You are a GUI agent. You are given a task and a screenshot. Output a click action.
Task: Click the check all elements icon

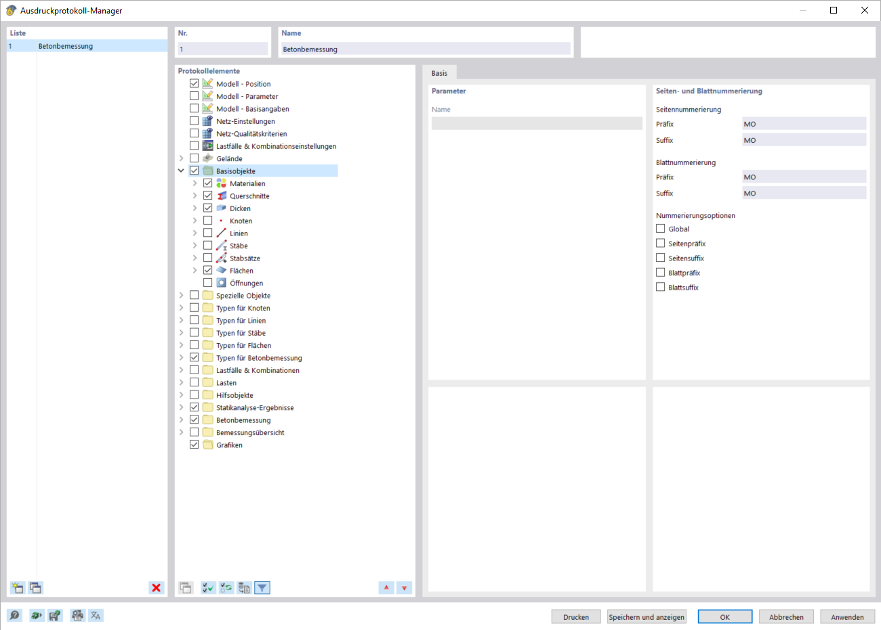coord(208,588)
